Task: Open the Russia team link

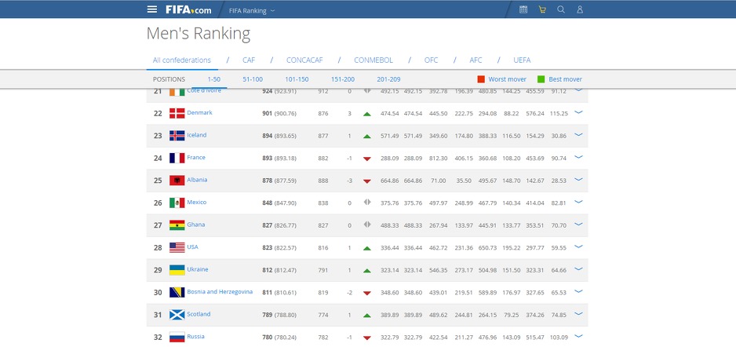Action: pos(195,336)
